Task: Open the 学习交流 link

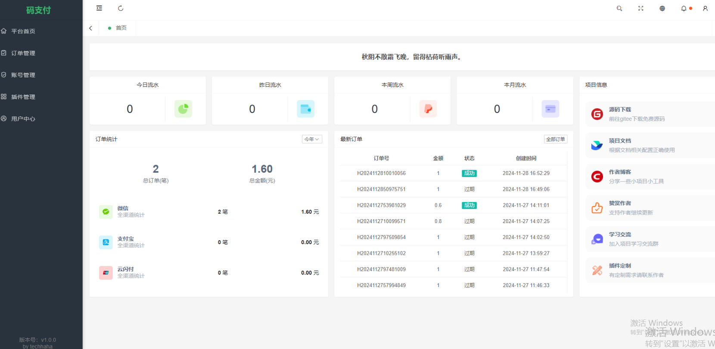Action: pos(620,235)
